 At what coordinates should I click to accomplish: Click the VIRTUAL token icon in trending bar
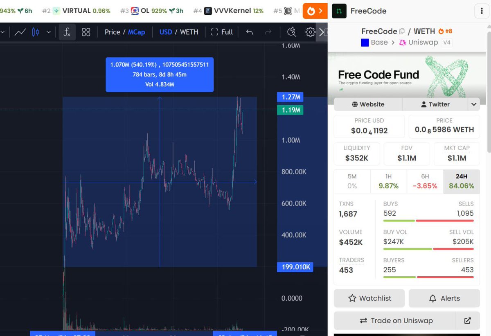point(56,11)
